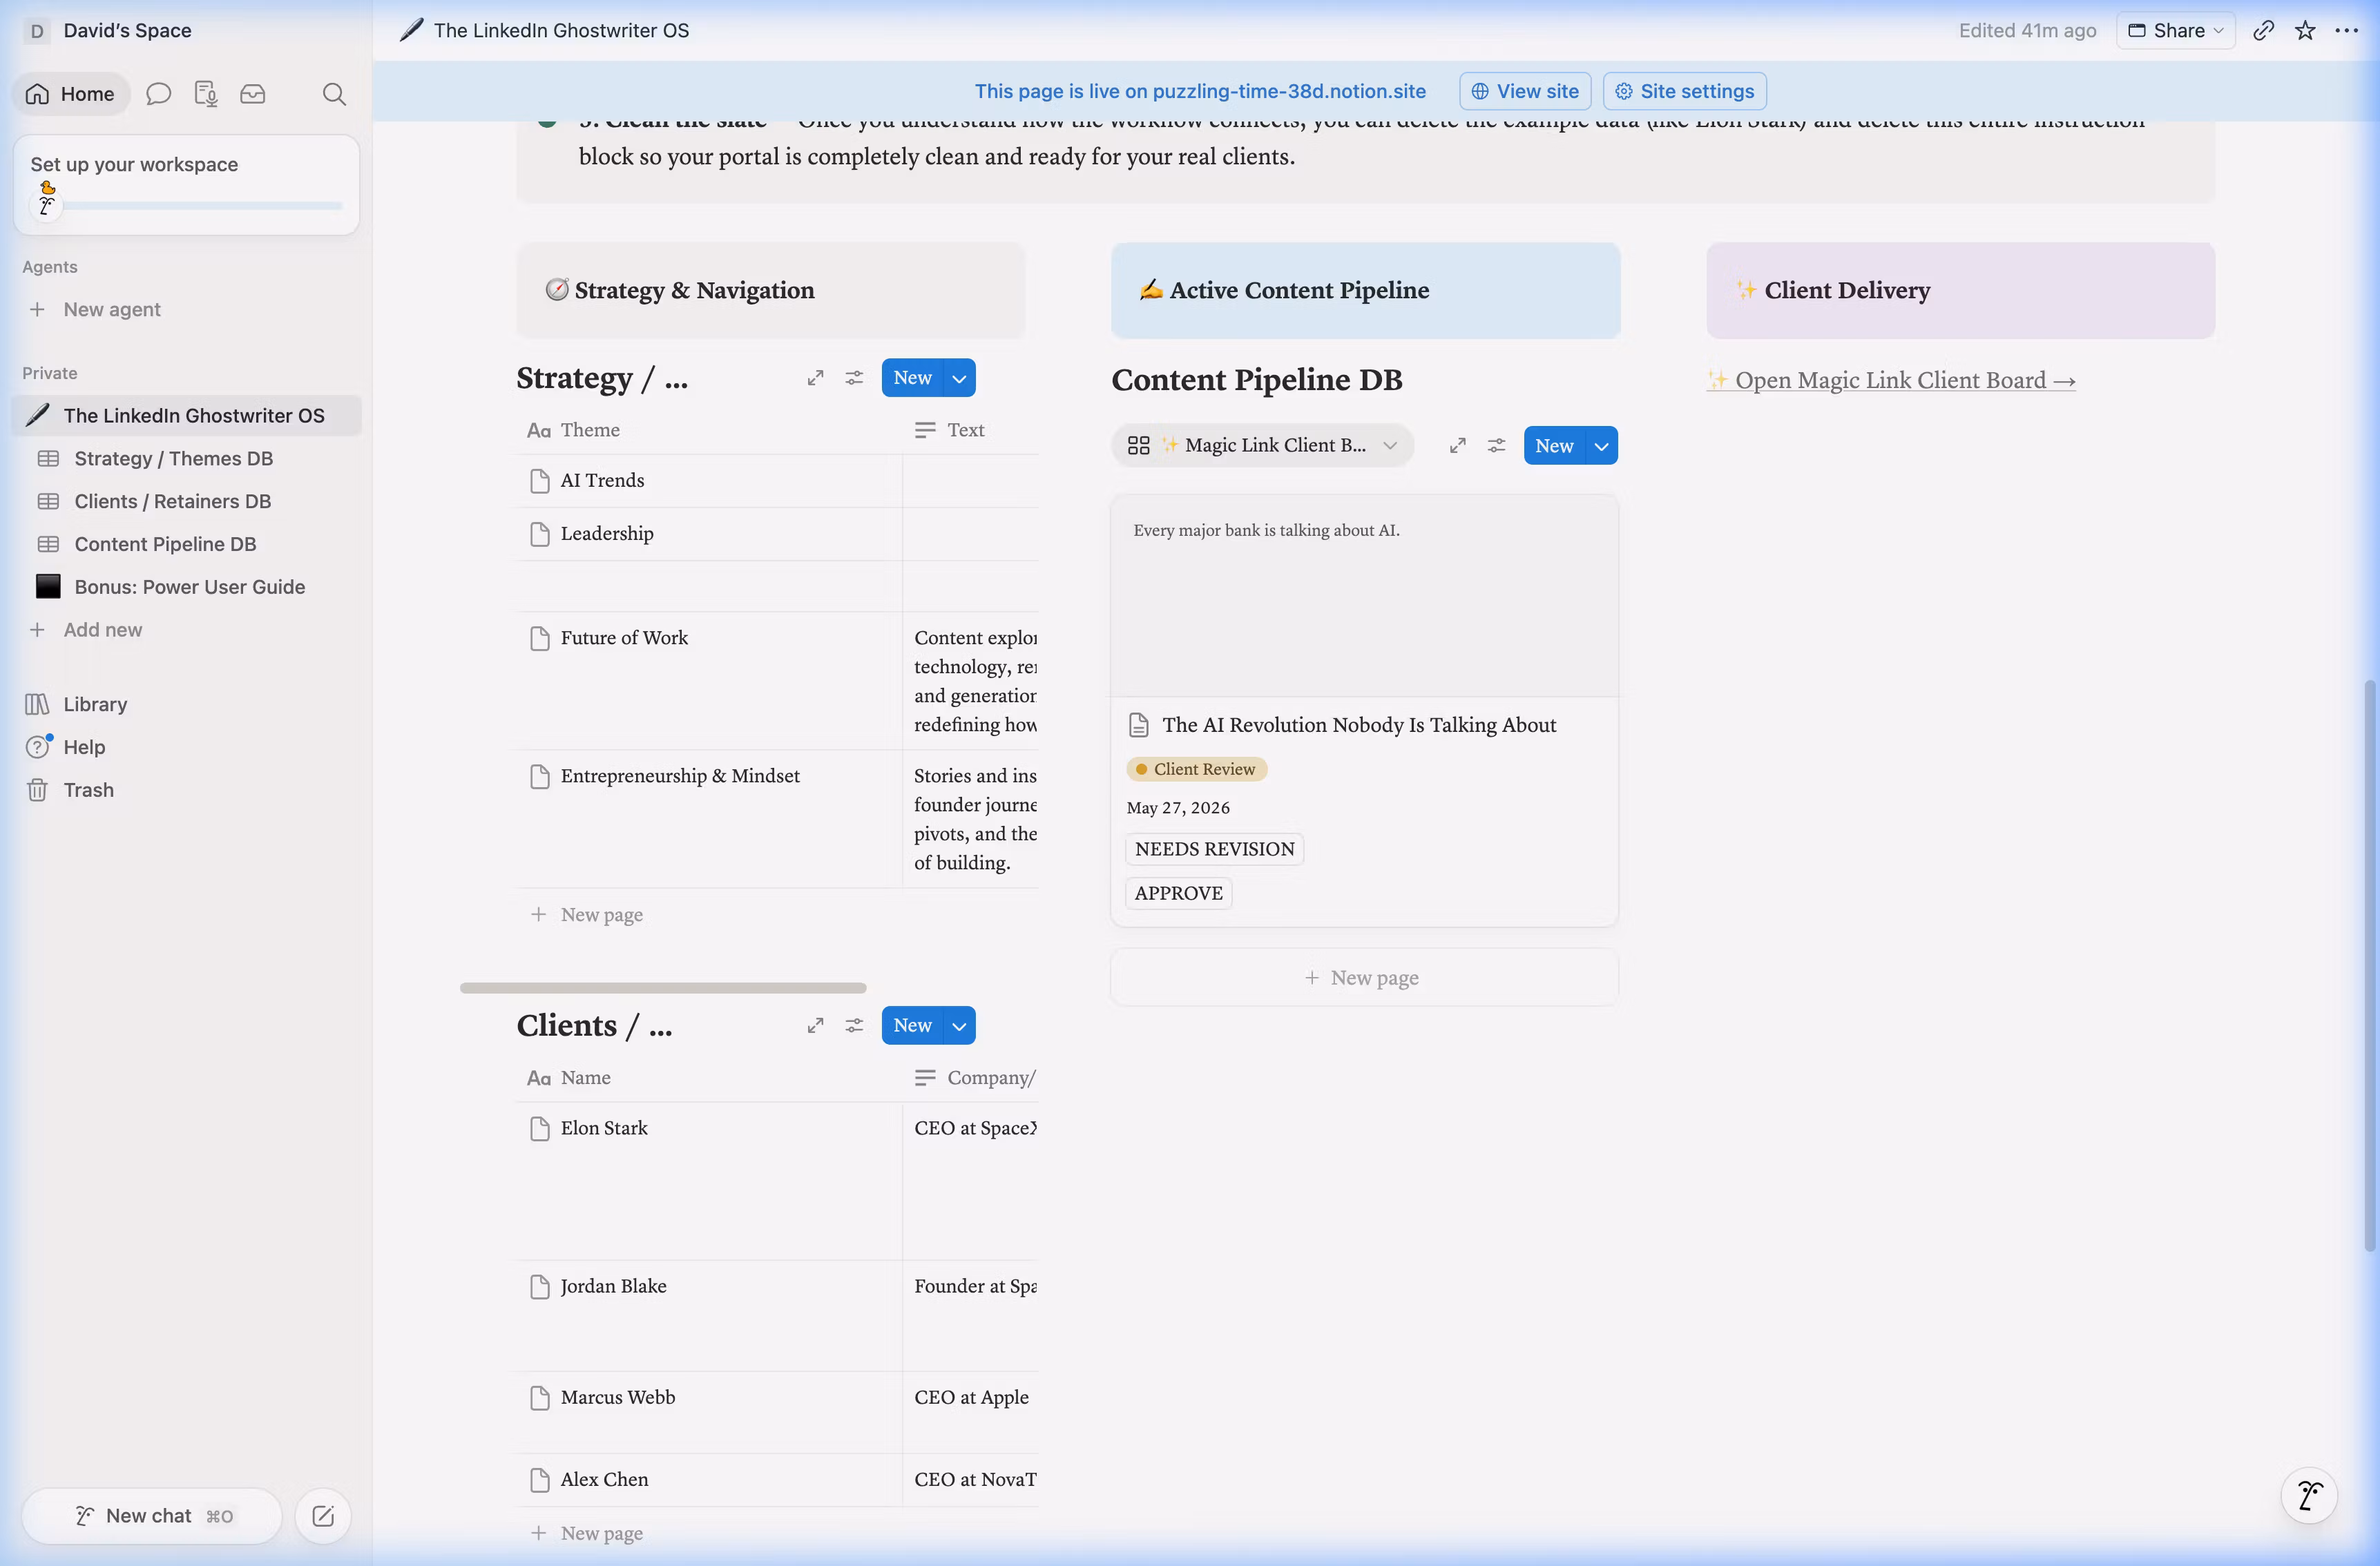Click Add new in Private section

click(102, 630)
